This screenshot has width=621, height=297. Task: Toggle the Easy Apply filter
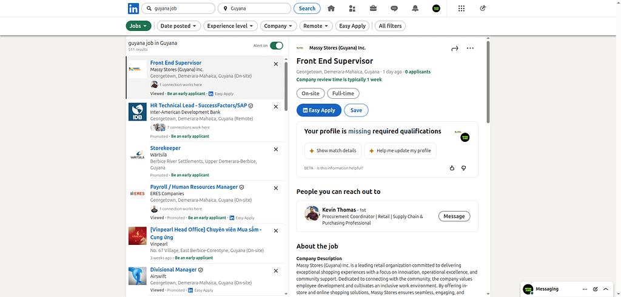[352, 26]
